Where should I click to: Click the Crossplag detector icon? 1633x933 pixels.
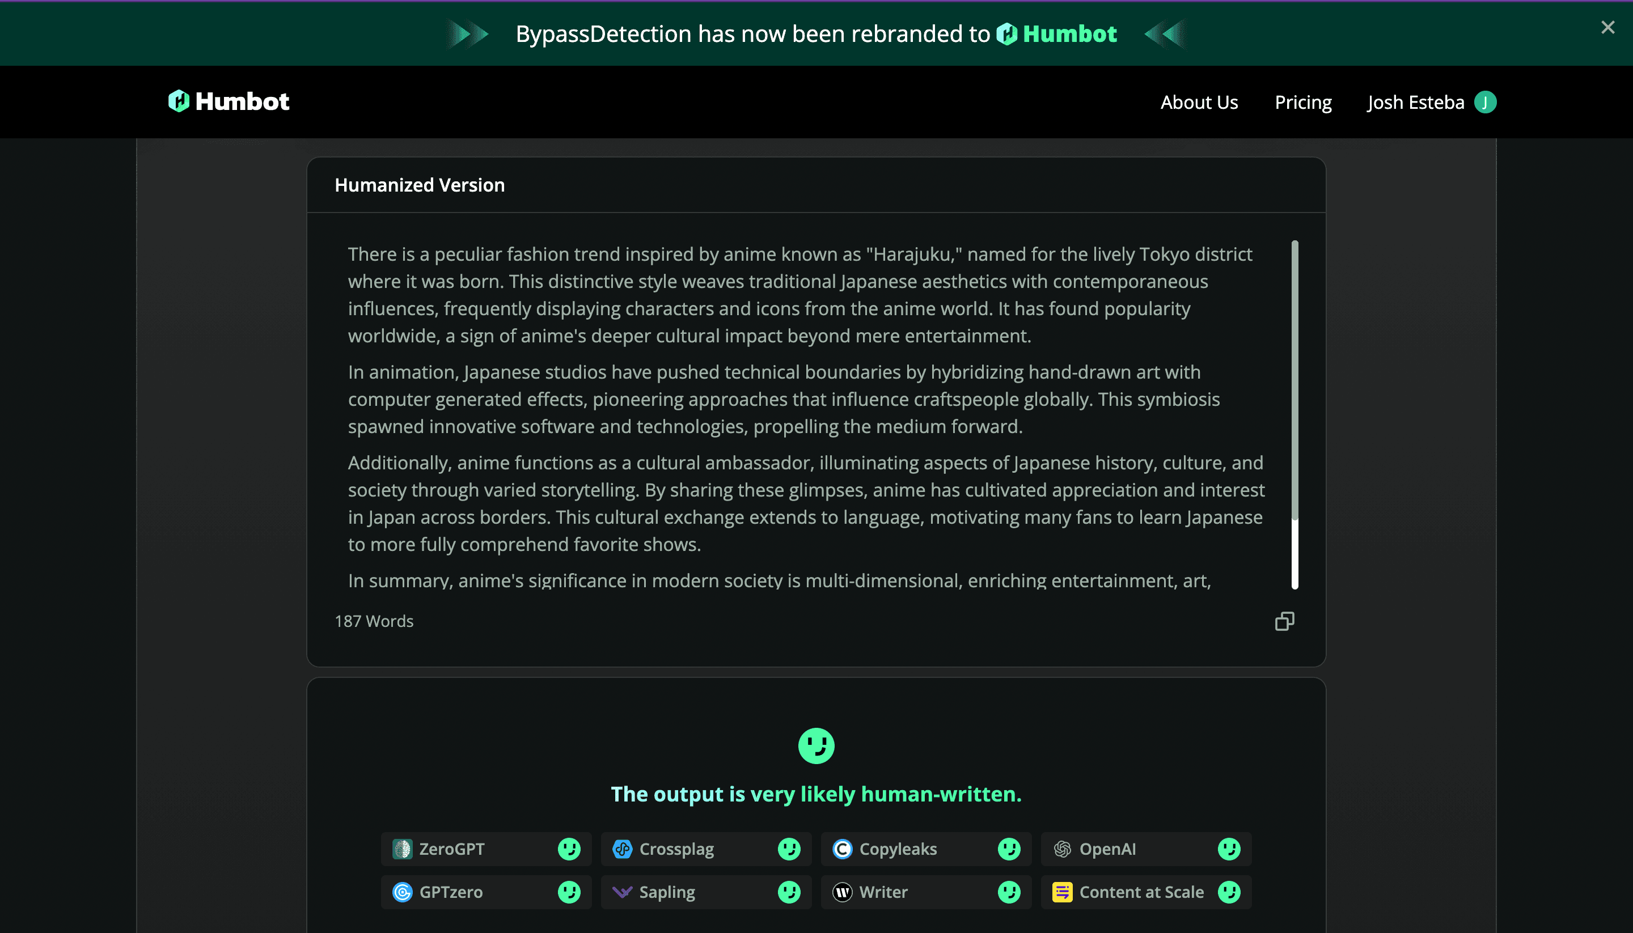(623, 849)
